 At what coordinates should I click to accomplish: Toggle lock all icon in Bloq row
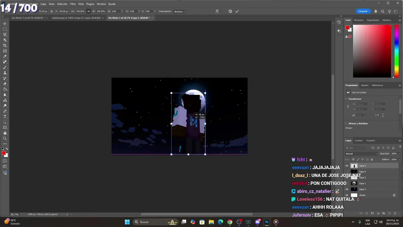click(372, 160)
